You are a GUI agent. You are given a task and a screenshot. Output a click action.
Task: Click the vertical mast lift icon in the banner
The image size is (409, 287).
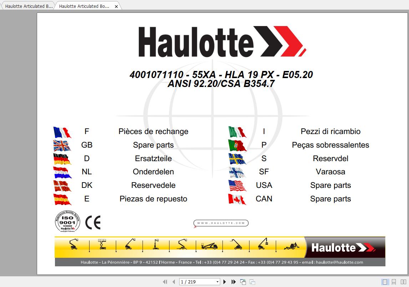[x=156, y=244]
